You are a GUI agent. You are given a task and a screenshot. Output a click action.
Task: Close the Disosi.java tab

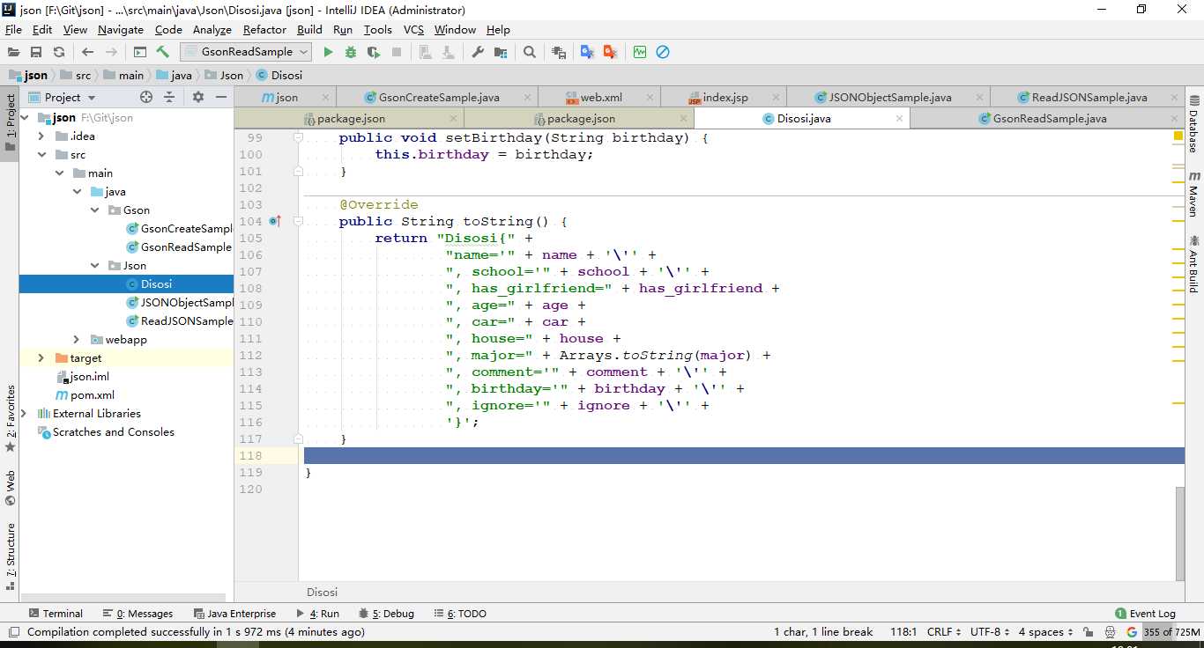[x=899, y=118]
